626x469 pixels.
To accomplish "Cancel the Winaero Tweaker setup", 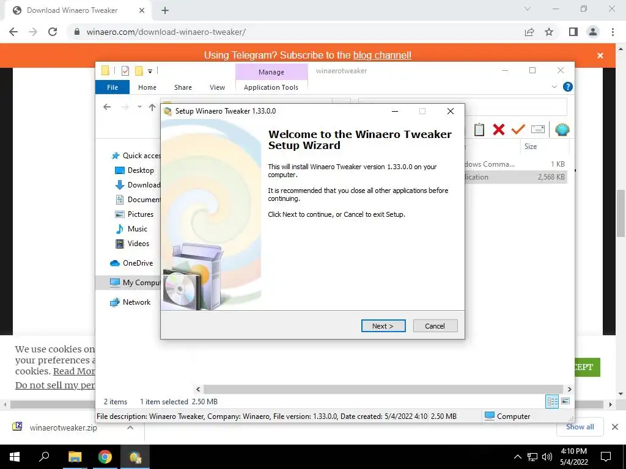I will click(435, 326).
